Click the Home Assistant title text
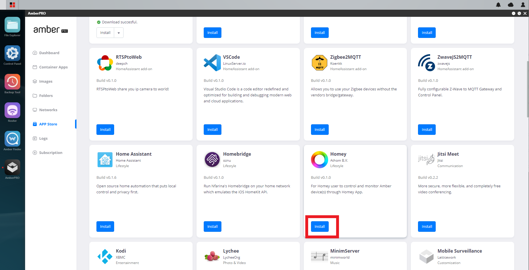Viewport: 529px width, 270px height. pos(134,154)
